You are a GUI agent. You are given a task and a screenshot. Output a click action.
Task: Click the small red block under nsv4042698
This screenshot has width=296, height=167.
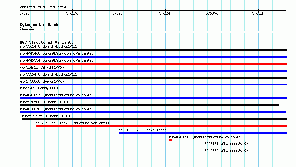[171, 140]
